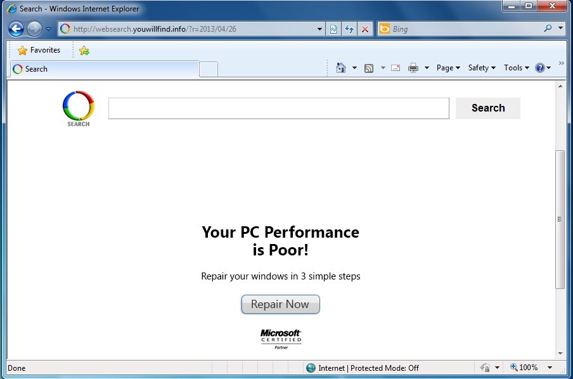Toggle the Compatibility View icon
This screenshot has height=379, width=573.
[333, 29]
